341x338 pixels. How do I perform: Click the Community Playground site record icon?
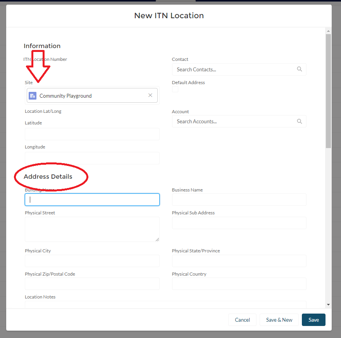pos(33,96)
